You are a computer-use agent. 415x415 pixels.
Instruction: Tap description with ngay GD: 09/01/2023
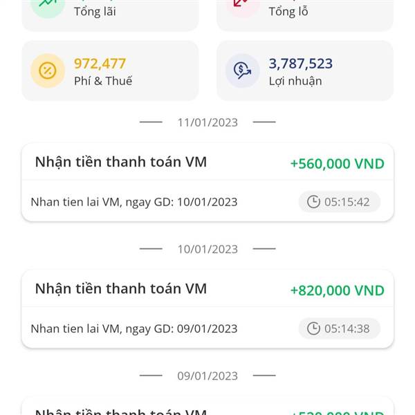(x=134, y=329)
